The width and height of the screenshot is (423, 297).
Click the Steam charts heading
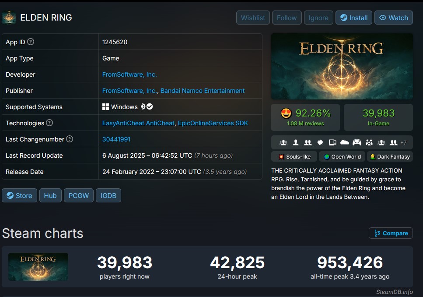click(x=42, y=233)
